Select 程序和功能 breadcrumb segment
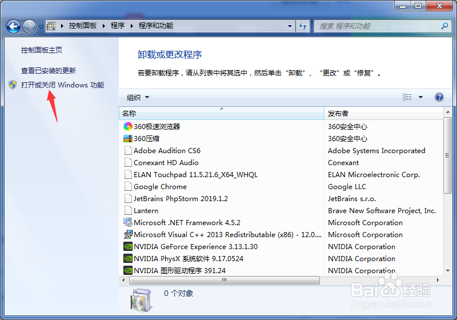 (x=155, y=26)
